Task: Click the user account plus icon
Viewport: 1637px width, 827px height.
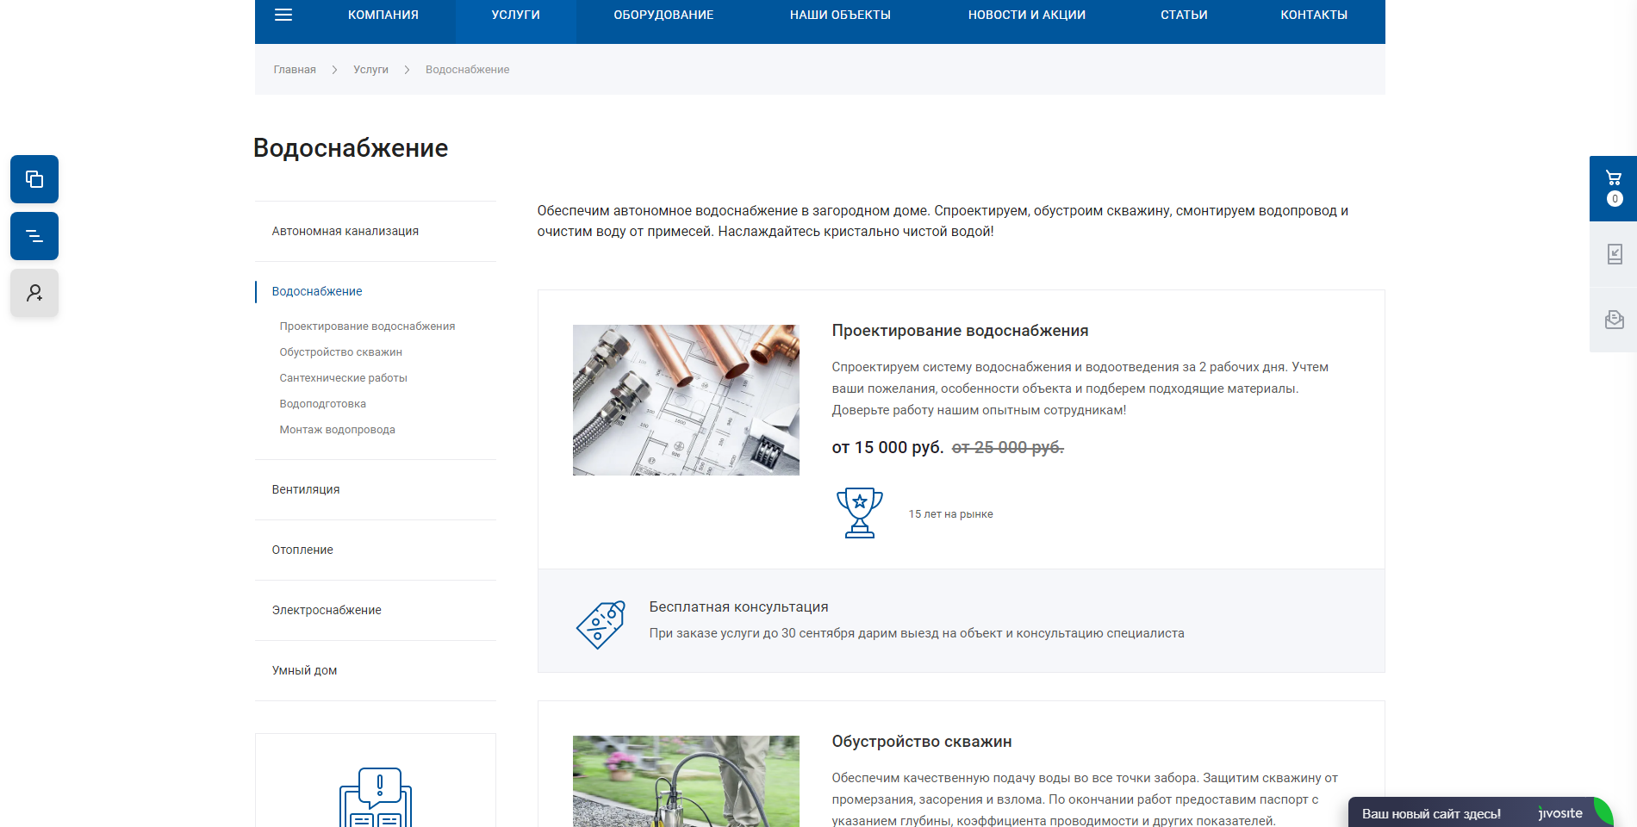Action: coord(34,293)
